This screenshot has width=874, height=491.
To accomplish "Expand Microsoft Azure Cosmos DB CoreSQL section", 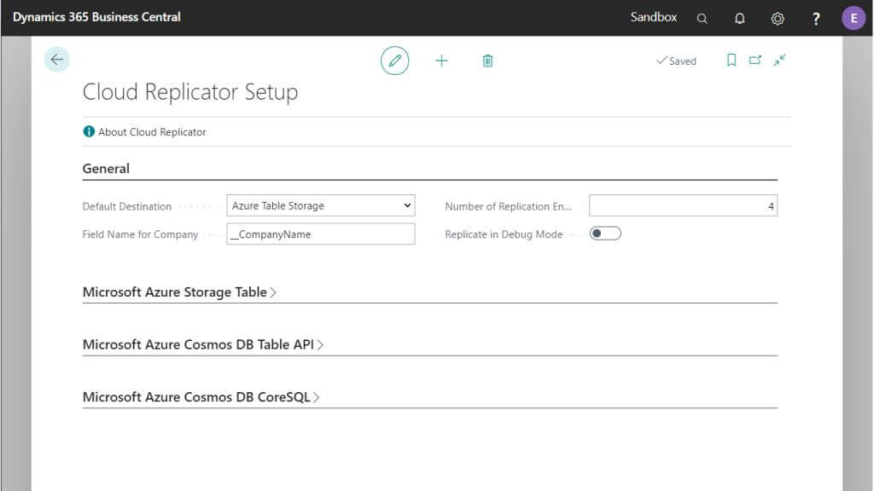I will [x=201, y=397].
